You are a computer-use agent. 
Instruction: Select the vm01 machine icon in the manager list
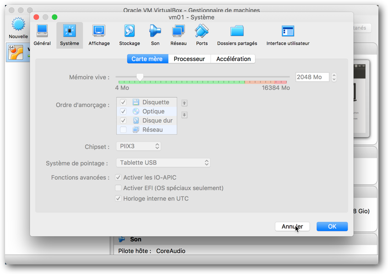pyautogui.click(x=16, y=53)
